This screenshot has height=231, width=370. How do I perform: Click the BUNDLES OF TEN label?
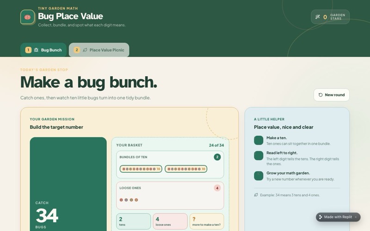click(133, 157)
